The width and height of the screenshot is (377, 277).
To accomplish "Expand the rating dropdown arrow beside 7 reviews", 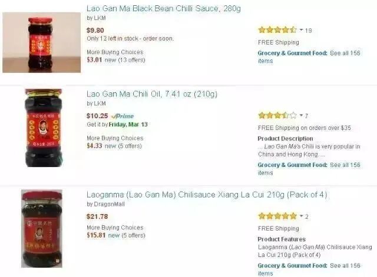I will (x=301, y=115).
